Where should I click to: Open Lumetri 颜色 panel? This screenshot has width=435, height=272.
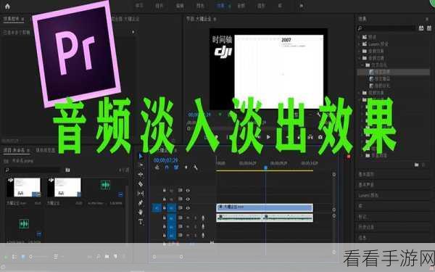tap(368, 195)
